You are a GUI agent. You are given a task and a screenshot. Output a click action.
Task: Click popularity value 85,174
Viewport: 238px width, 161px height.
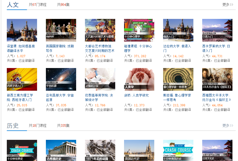tap(100, 56)
